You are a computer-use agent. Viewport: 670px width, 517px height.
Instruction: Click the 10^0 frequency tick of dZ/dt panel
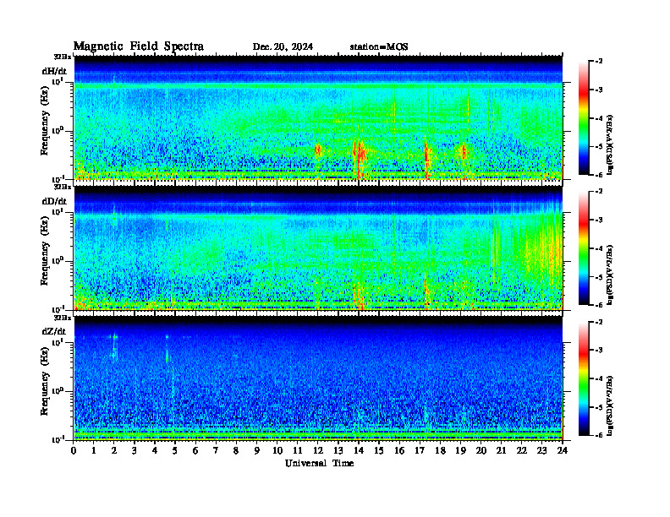(x=58, y=391)
